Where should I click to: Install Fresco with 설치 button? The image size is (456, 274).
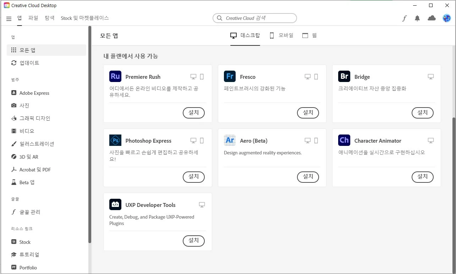click(x=308, y=113)
